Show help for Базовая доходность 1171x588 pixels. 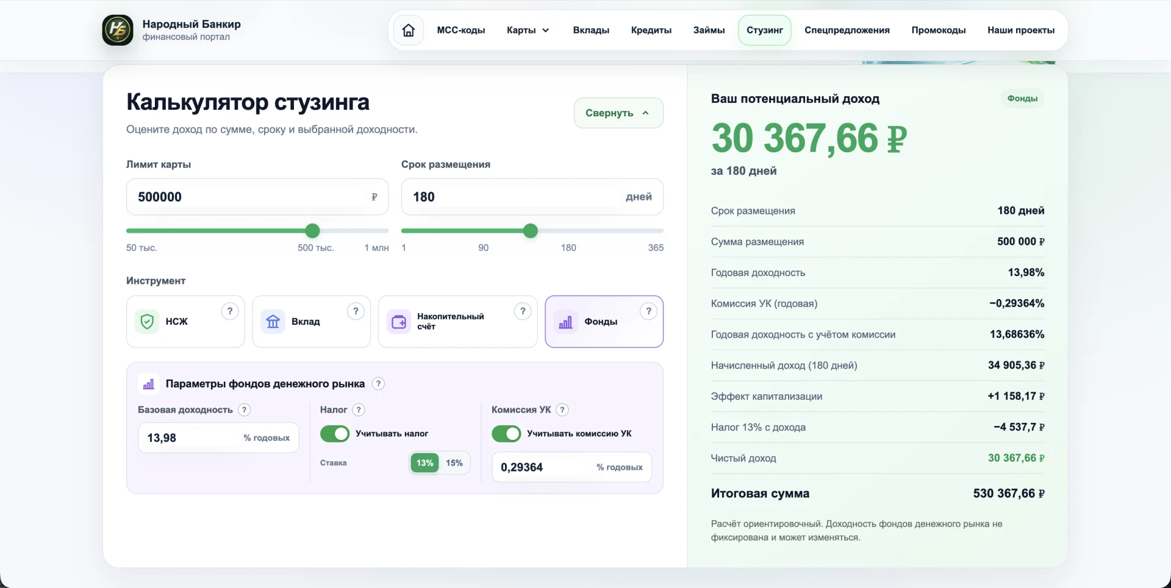coord(244,409)
